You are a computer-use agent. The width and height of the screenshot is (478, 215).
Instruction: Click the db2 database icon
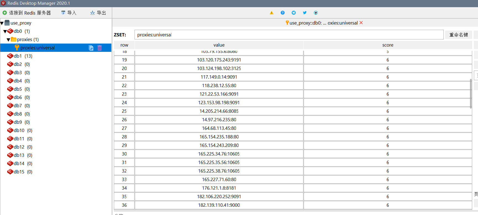[x=10, y=64]
